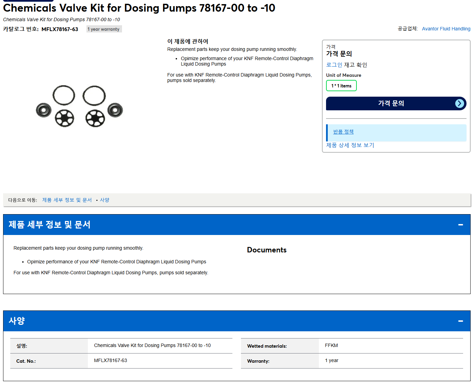Click the Warranty: label in the specs table
This screenshot has height=388, width=473.
pos(258,361)
